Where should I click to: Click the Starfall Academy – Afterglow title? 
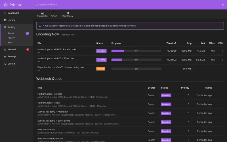coord(52,112)
